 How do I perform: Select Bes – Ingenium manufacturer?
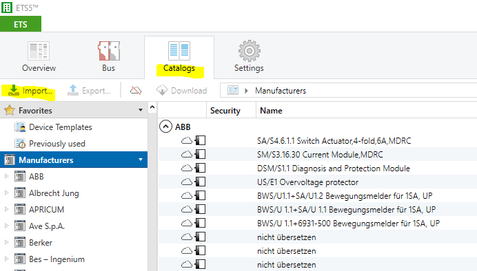[57, 259]
